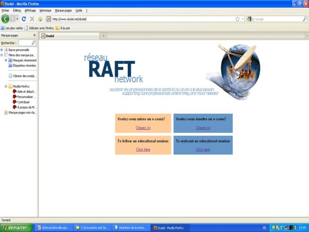Click the sidebar search magnifier icon
The width and height of the screenshot is (309, 232).
[x=34, y=43]
